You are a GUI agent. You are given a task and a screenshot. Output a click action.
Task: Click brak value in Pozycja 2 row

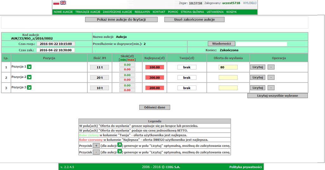point(187,78)
